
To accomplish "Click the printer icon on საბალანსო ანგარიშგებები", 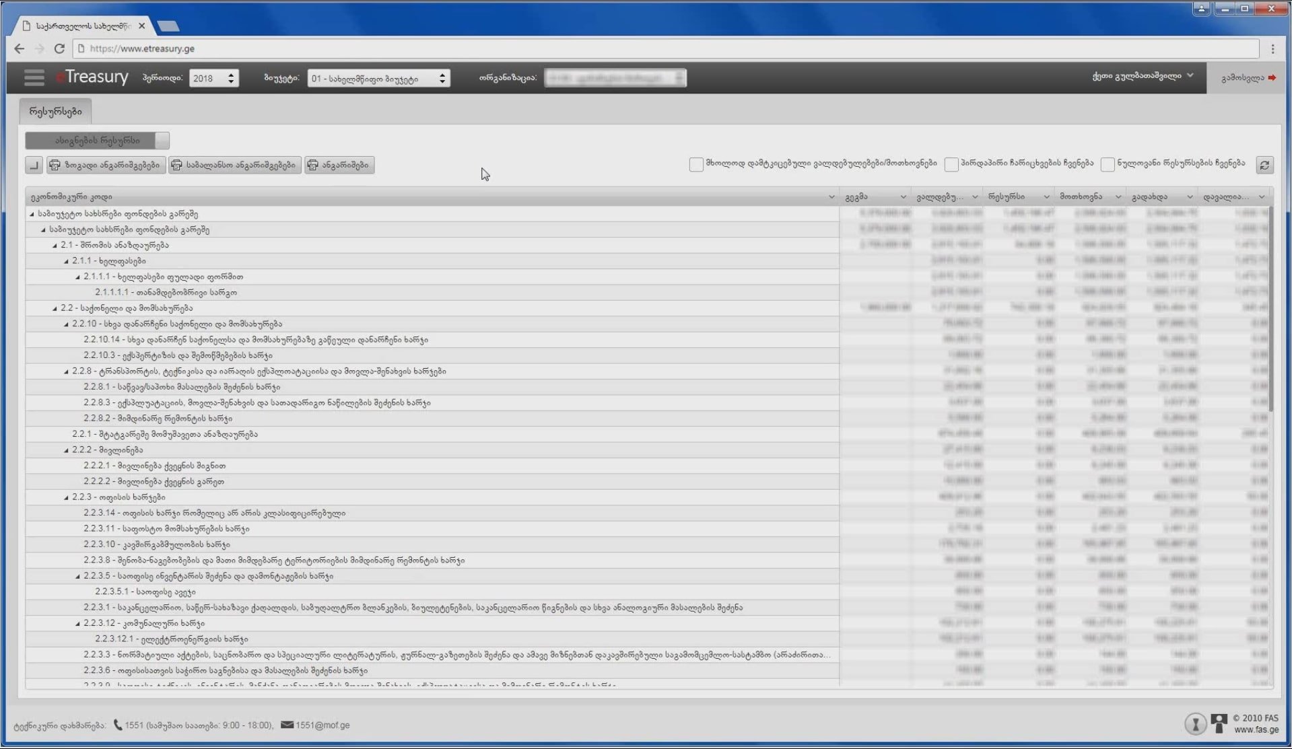I will tap(177, 165).
